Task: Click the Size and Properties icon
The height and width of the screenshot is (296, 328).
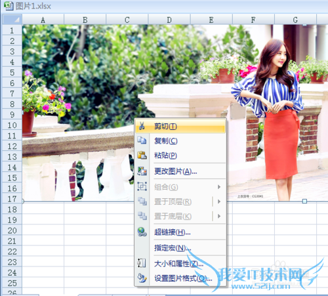Action: pos(142,263)
